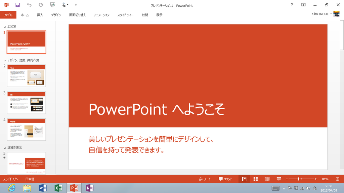Open the アニメーション tab
The image size is (344, 193).
(101, 15)
